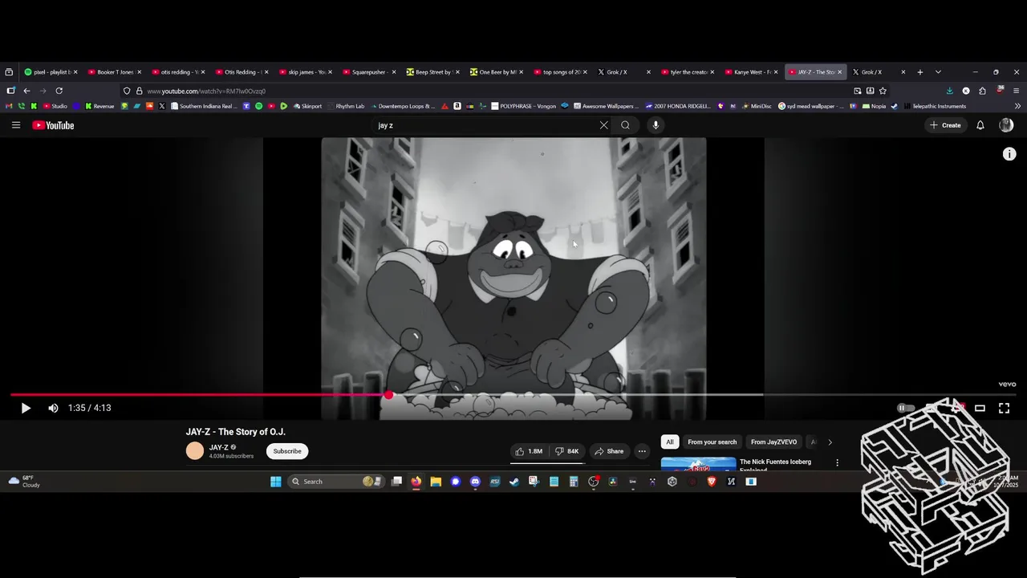The height and width of the screenshot is (578, 1027).
Task: Play the paused video
Action: [26, 408]
